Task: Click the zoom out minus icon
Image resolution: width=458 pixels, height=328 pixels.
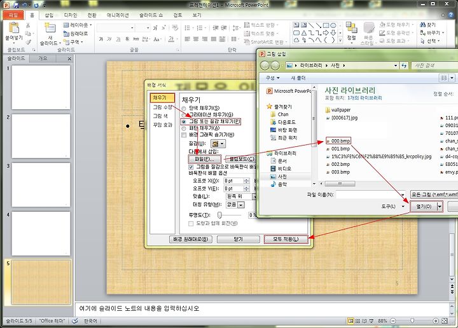Action: 393,321
